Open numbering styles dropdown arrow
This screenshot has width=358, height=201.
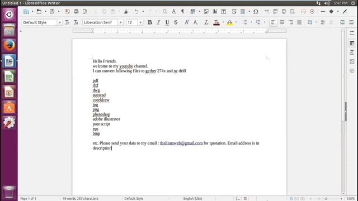click(265, 22)
